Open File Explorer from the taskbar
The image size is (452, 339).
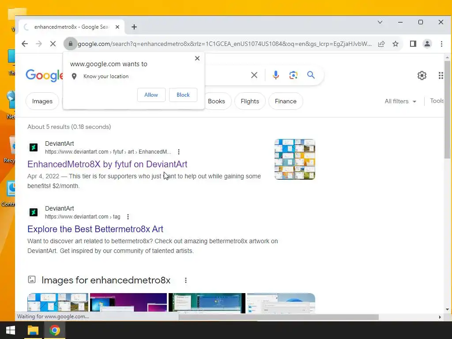click(x=33, y=330)
